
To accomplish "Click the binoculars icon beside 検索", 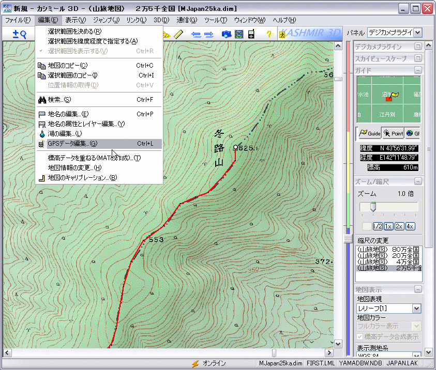I will click(42, 100).
